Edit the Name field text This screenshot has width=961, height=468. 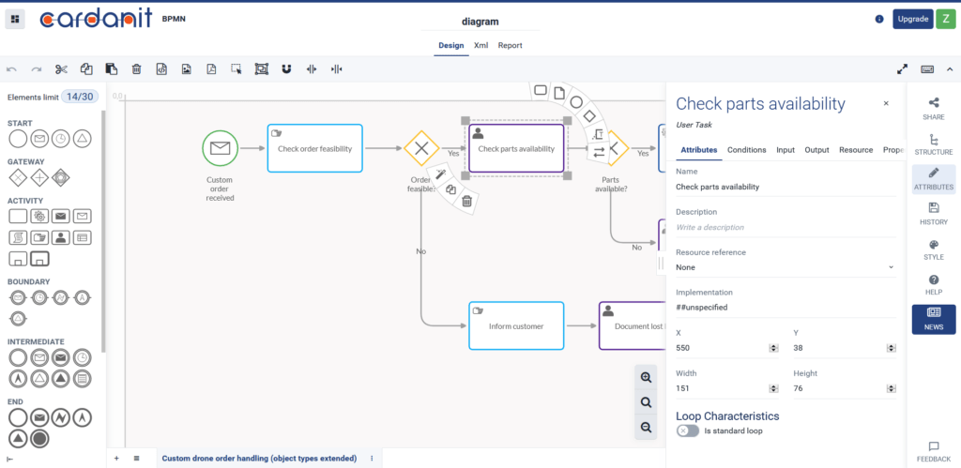pyautogui.click(x=786, y=187)
